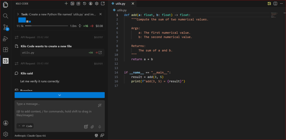Open editor More Actions ellipsis menu
The image size is (286, 140).
[x=282, y=4]
